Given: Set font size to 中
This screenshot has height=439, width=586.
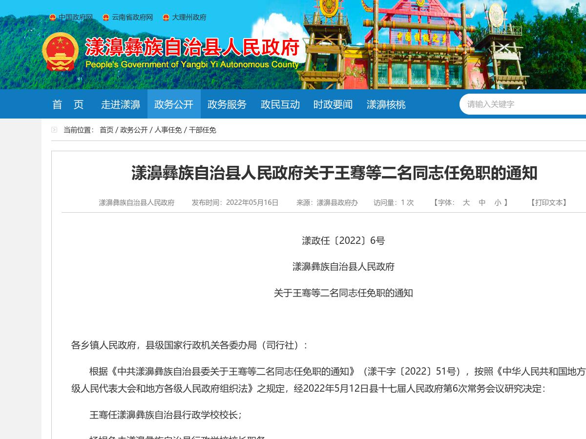Looking at the screenshot, I should (x=482, y=202).
